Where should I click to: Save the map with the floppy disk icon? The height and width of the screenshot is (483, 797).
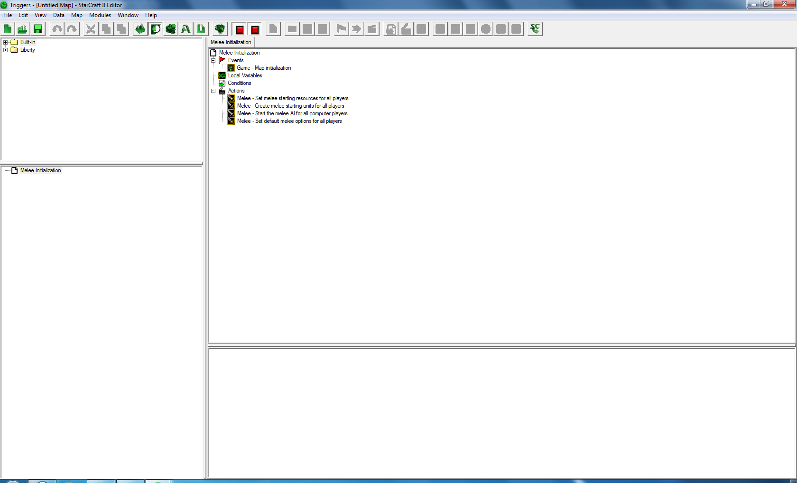38,29
